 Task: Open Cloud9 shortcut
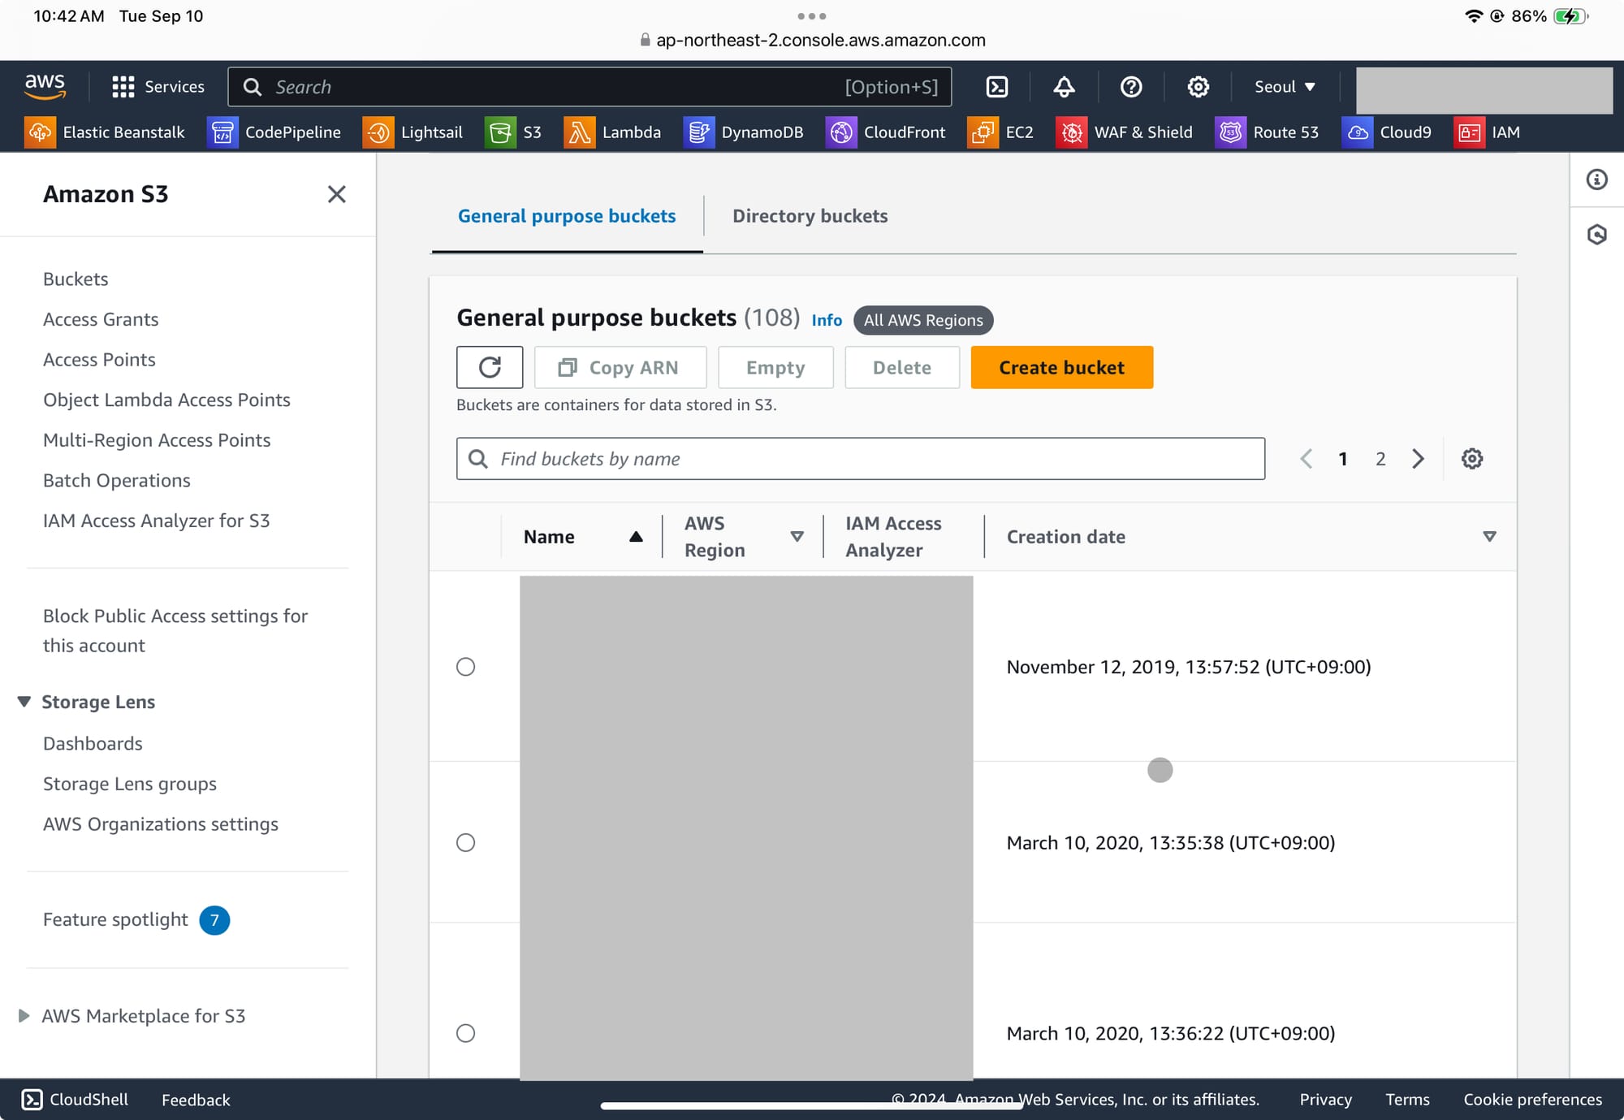pos(1388,132)
